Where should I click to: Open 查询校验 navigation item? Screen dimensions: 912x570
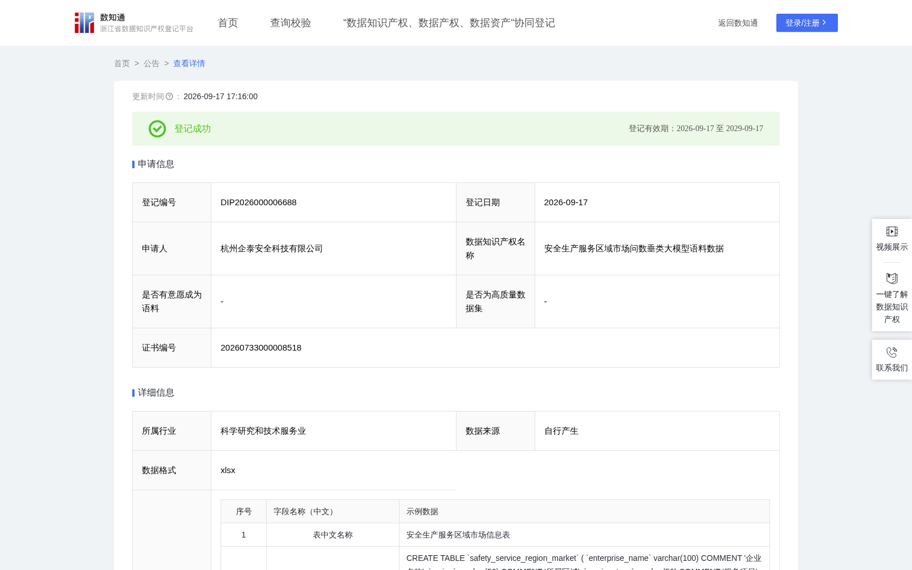point(291,23)
